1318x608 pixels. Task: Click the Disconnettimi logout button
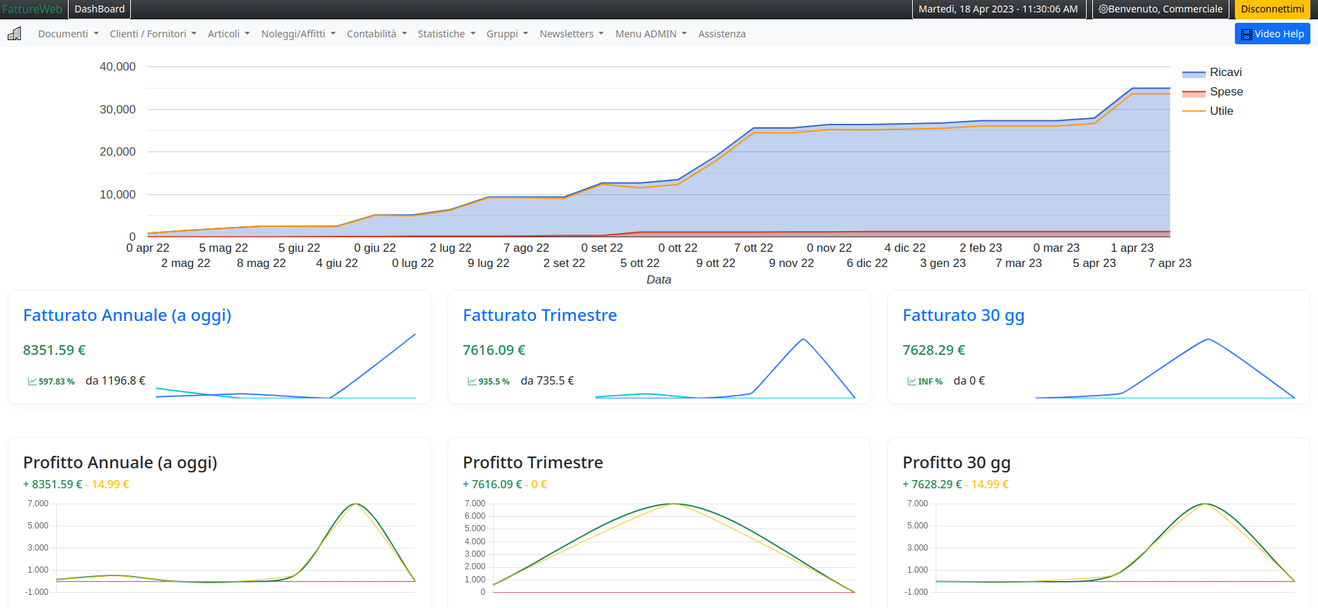click(1272, 9)
